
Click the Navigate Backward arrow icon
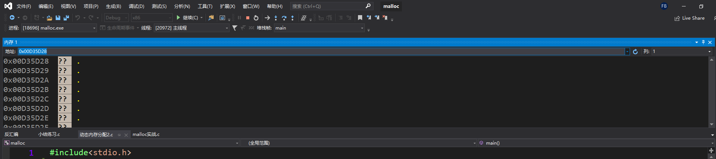[x=12, y=18]
